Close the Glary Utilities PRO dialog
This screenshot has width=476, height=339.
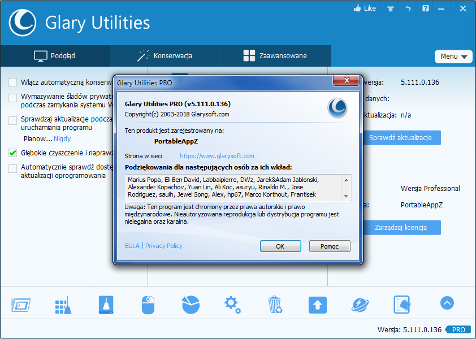[x=347, y=80]
